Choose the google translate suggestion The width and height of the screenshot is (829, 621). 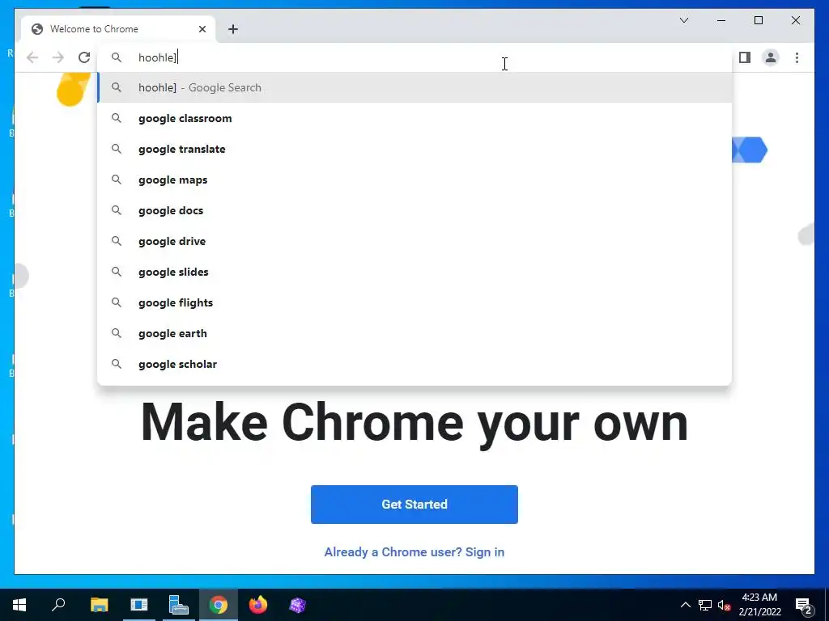[x=414, y=149]
